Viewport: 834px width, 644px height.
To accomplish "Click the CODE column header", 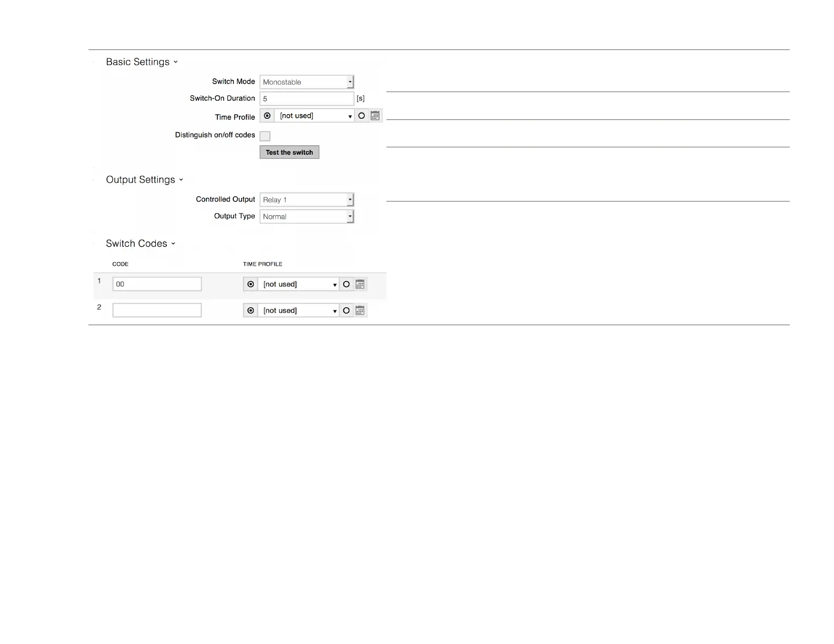I will tap(121, 264).
